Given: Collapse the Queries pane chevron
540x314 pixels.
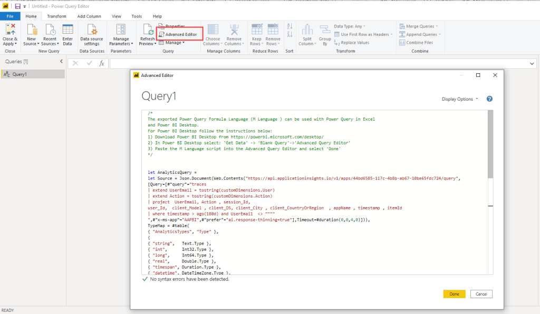Looking at the screenshot, I should 61,62.
